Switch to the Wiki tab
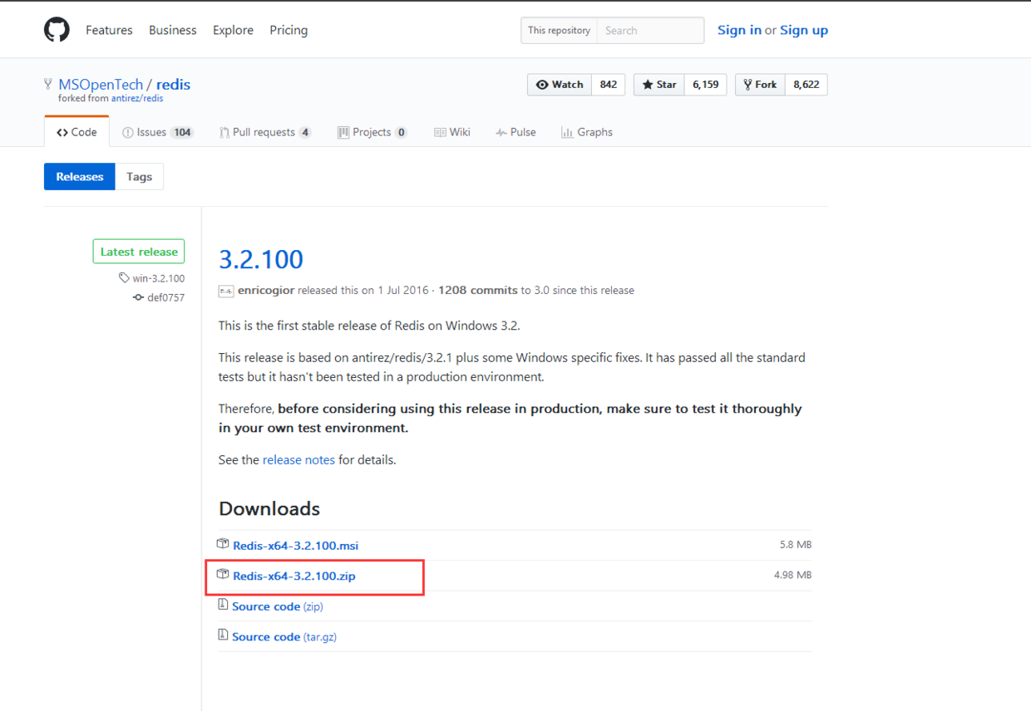Image resolution: width=1031 pixels, height=711 pixels. pyautogui.click(x=452, y=132)
